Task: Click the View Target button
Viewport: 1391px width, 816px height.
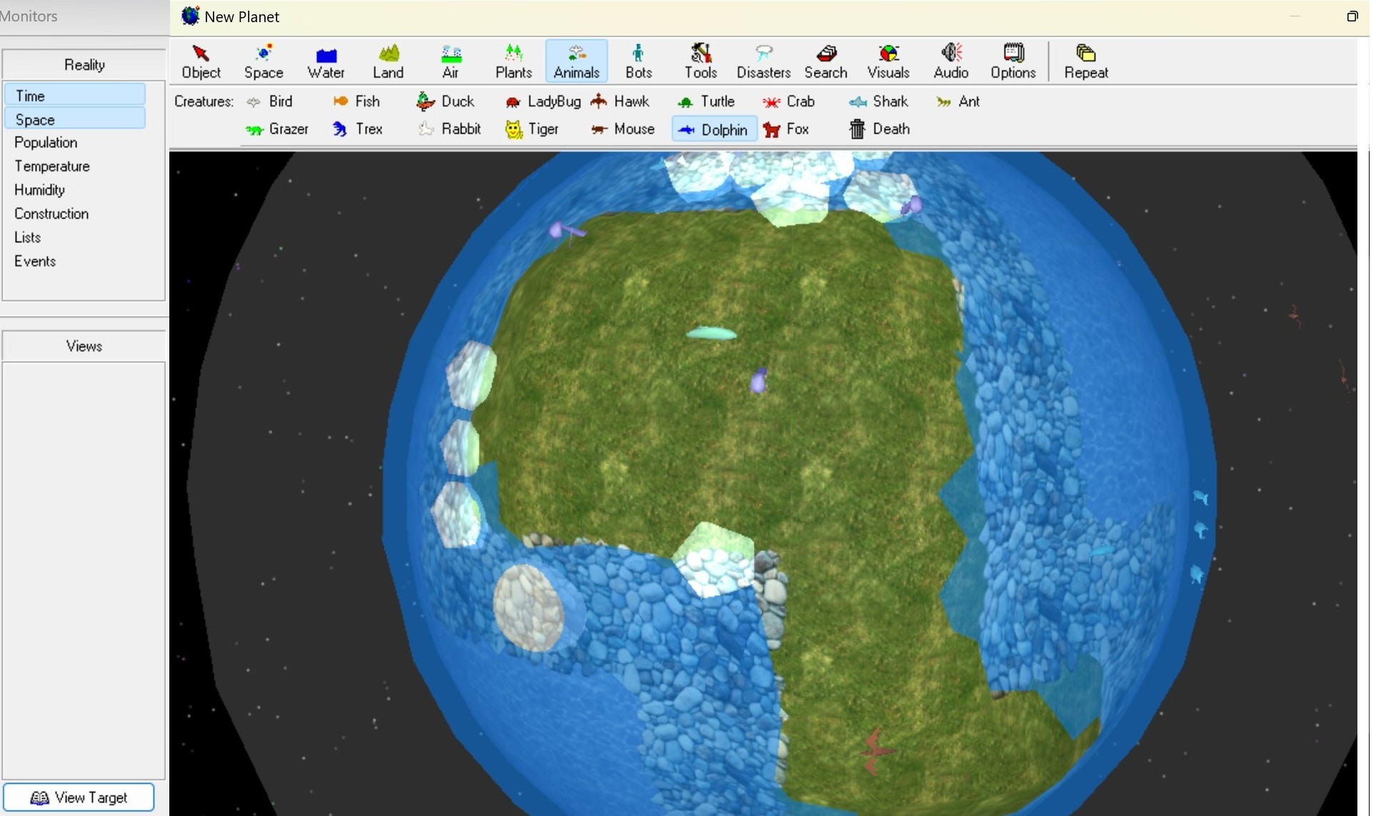Action: (x=79, y=797)
